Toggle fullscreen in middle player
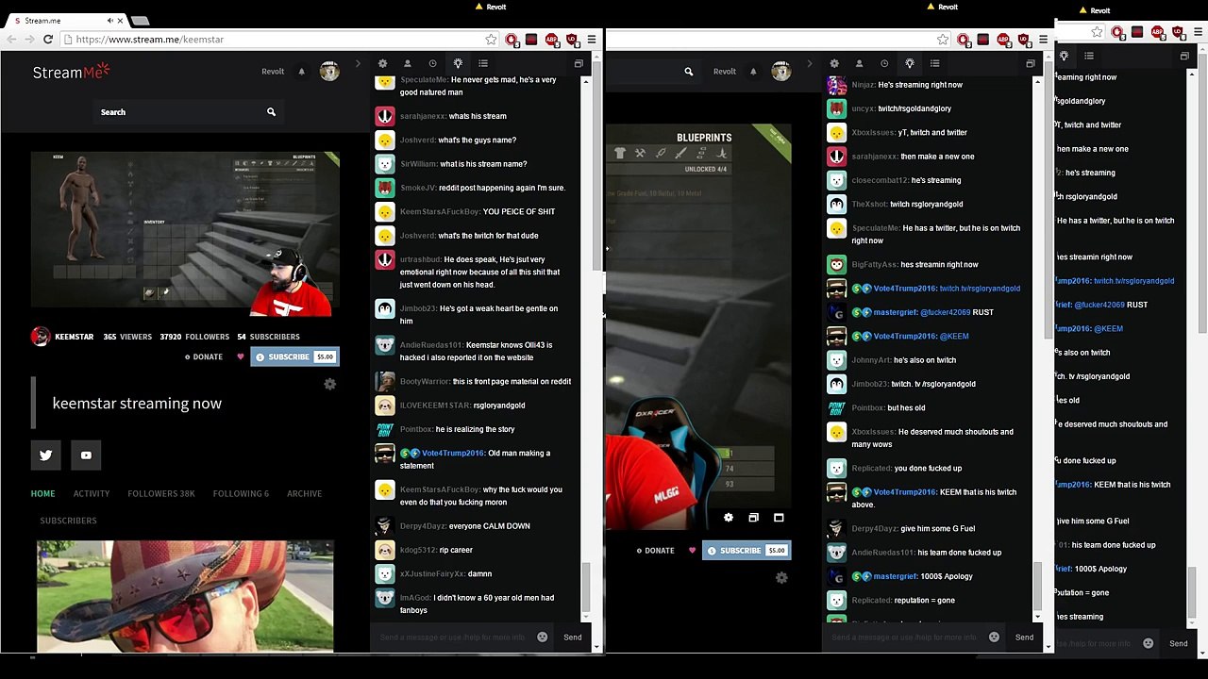 coord(779,518)
